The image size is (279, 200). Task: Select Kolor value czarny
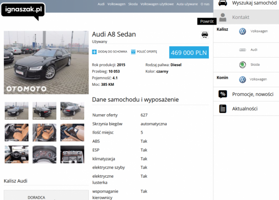point(162,71)
